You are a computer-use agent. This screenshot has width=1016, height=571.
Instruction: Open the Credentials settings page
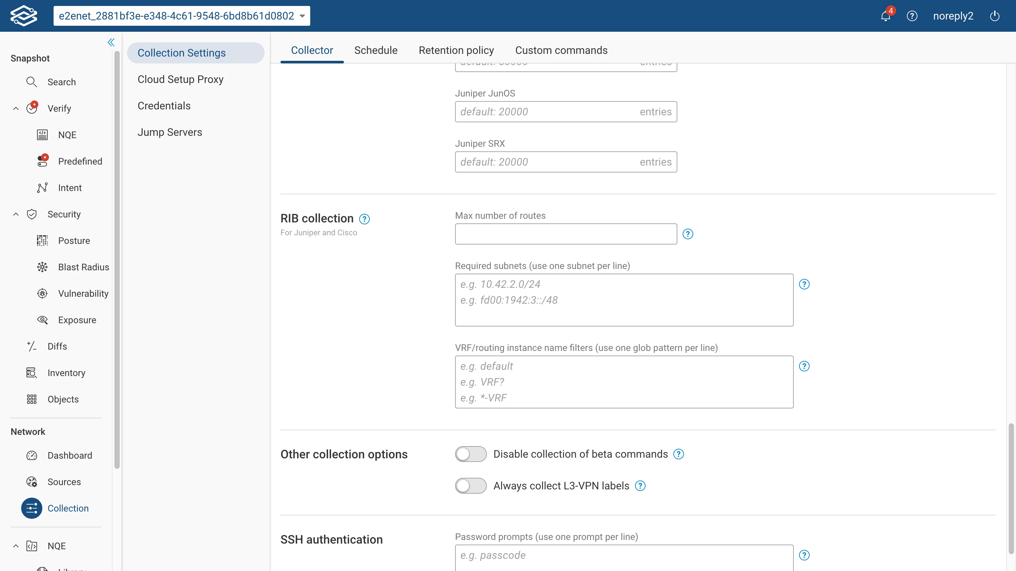pyautogui.click(x=164, y=106)
